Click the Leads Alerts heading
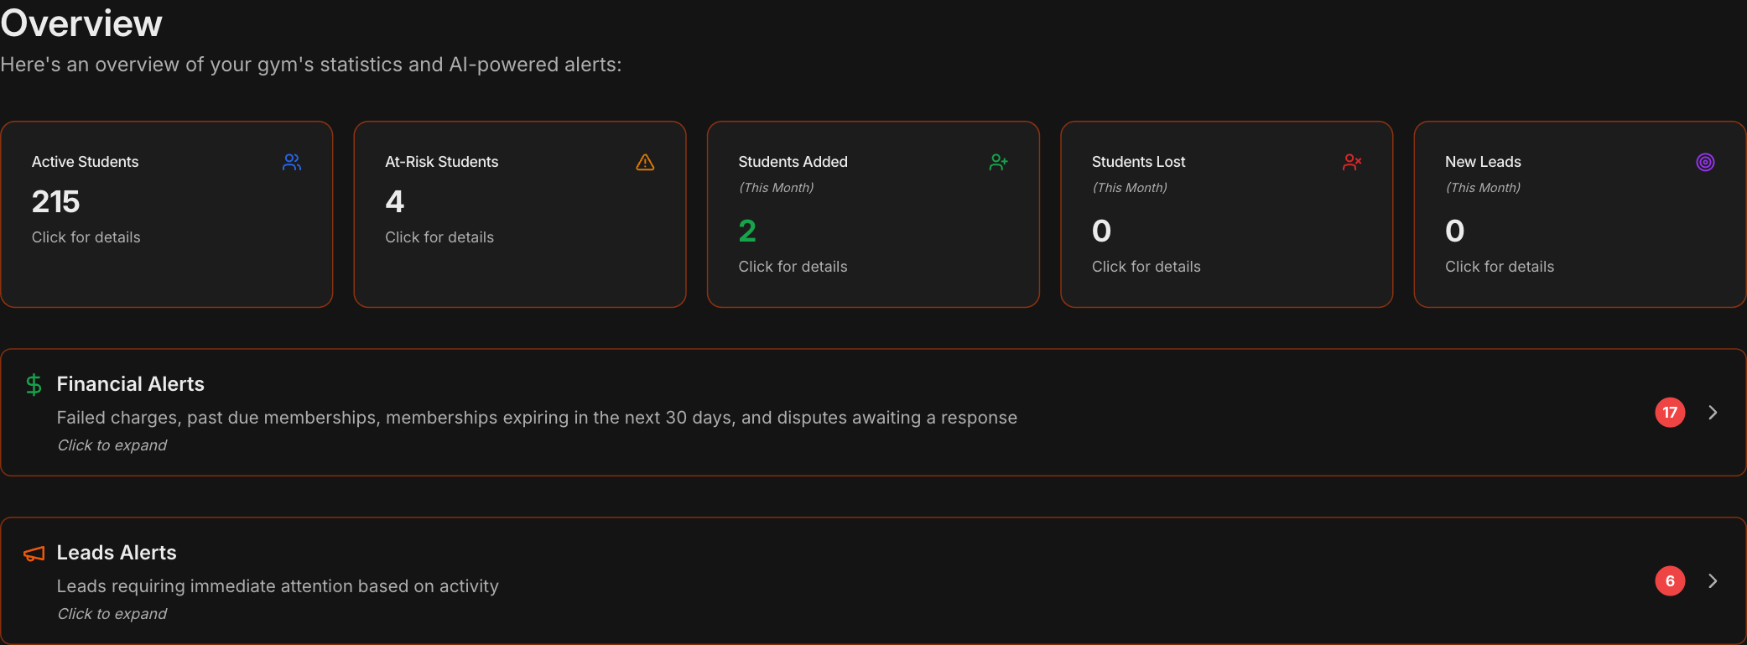 tap(117, 553)
